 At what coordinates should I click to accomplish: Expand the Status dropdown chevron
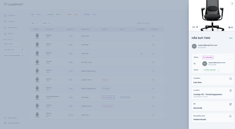click(230, 57)
